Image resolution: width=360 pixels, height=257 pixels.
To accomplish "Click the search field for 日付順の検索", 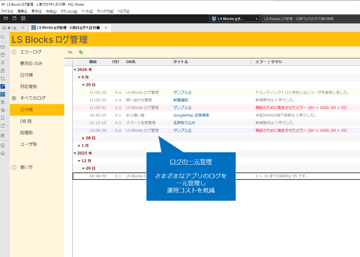I will tap(311, 19).
